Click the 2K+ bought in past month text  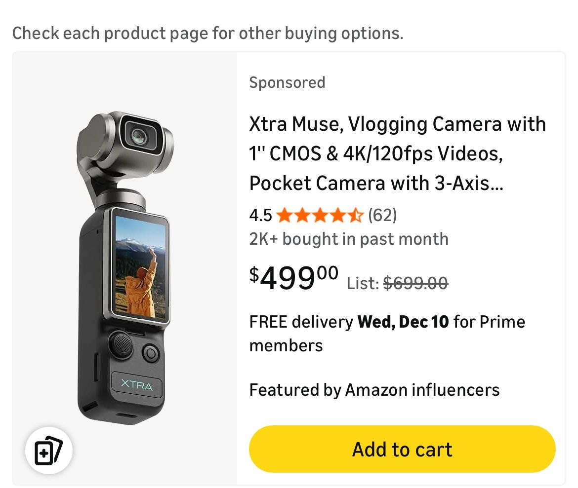click(x=349, y=239)
